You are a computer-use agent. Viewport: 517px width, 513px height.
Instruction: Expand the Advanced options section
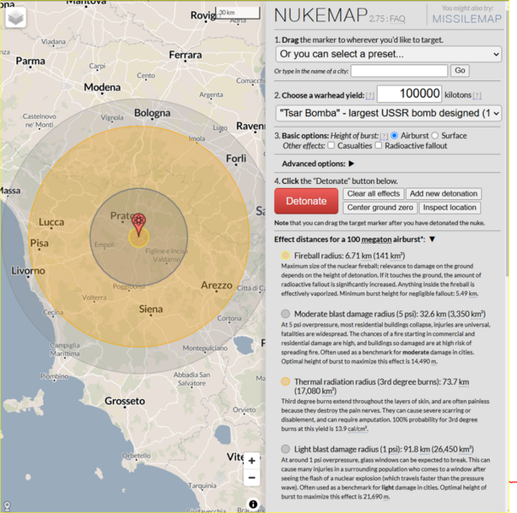tap(351, 163)
